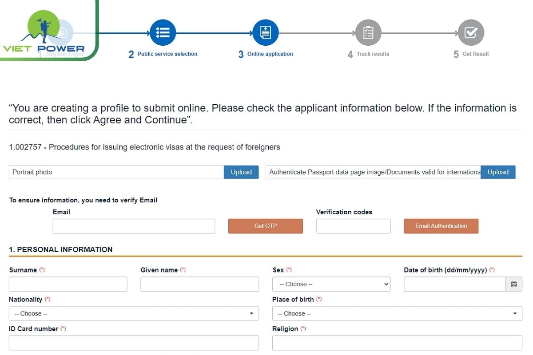
Task: Expand the Nationality dropdown
Action: (133, 313)
